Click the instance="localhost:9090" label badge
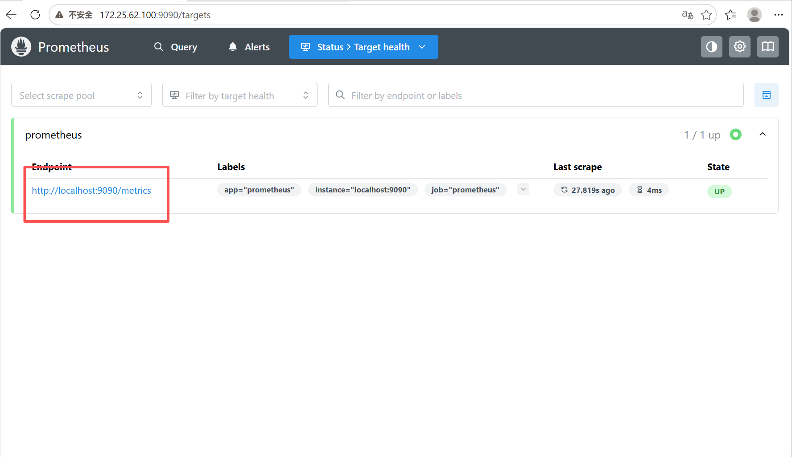This screenshot has width=792, height=457. tap(363, 190)
